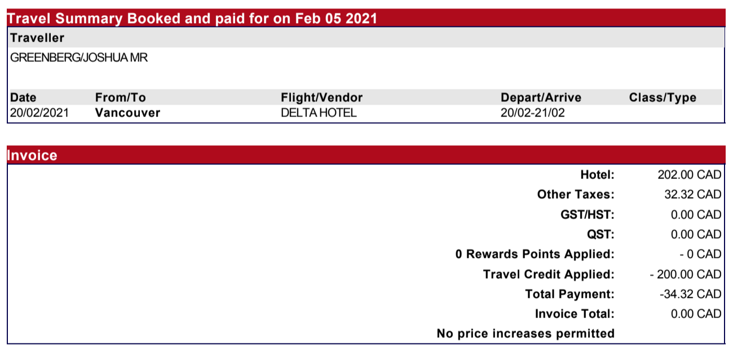Viewport: 733px width, 349px height.
Task: Click the Vancouver destination text
Action: 127,113
